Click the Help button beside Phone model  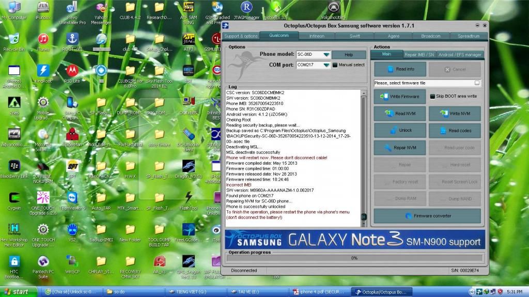click(x=349, y=55)
